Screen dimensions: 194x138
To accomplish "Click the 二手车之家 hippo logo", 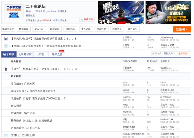I will click(x=13, y=11).
